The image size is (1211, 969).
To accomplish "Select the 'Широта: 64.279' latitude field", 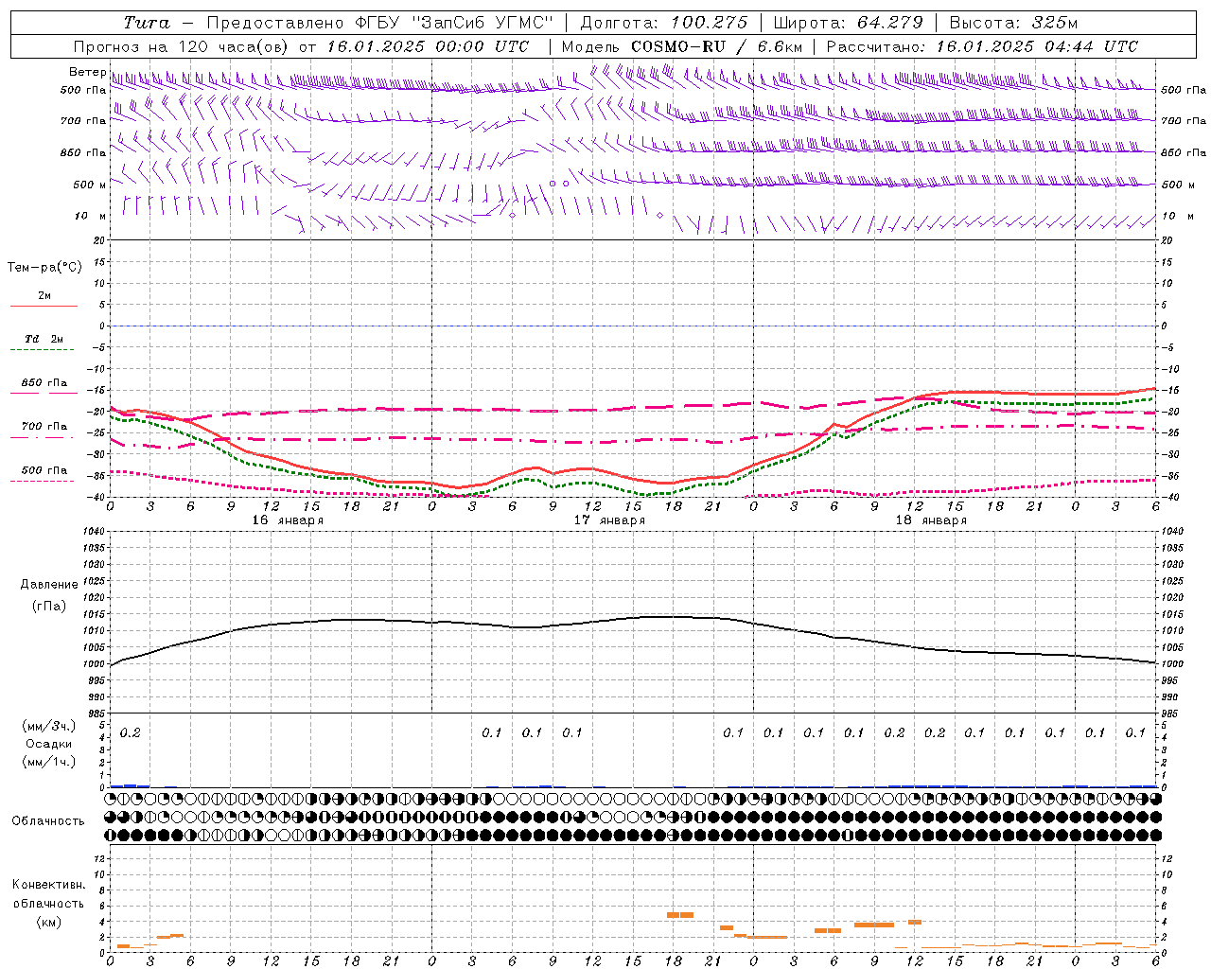I will (848, 23).
